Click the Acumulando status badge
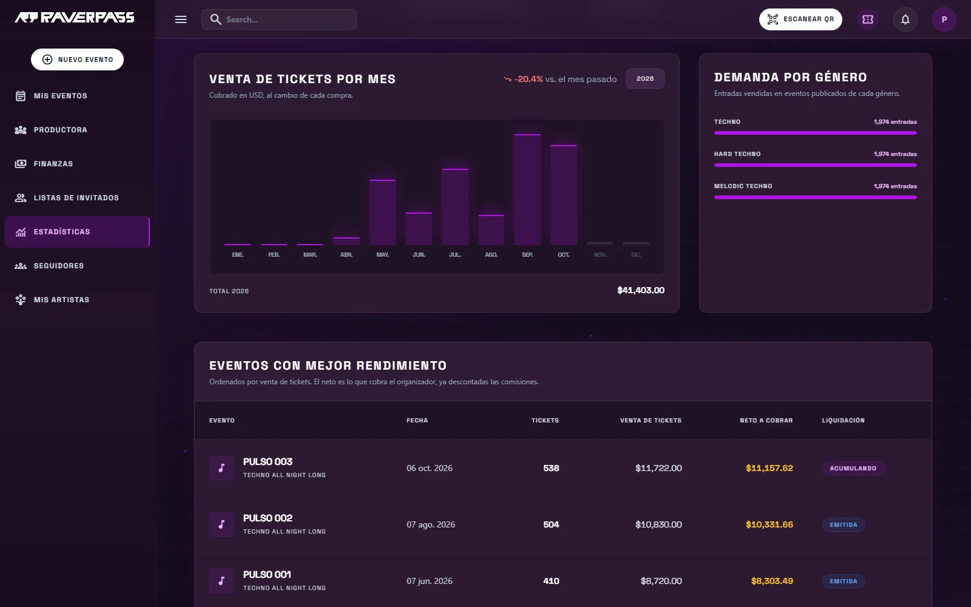 click(853, 469)
